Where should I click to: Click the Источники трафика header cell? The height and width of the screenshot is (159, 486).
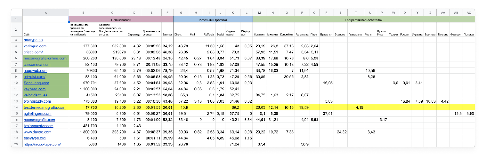coord(213,19)
